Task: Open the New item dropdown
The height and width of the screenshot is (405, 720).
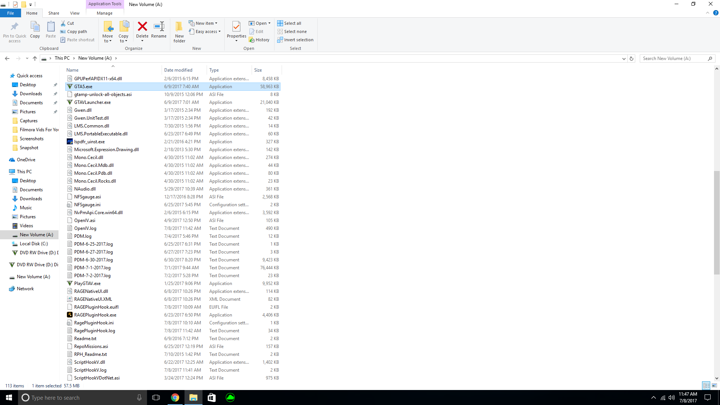Action: pos(203,23)
